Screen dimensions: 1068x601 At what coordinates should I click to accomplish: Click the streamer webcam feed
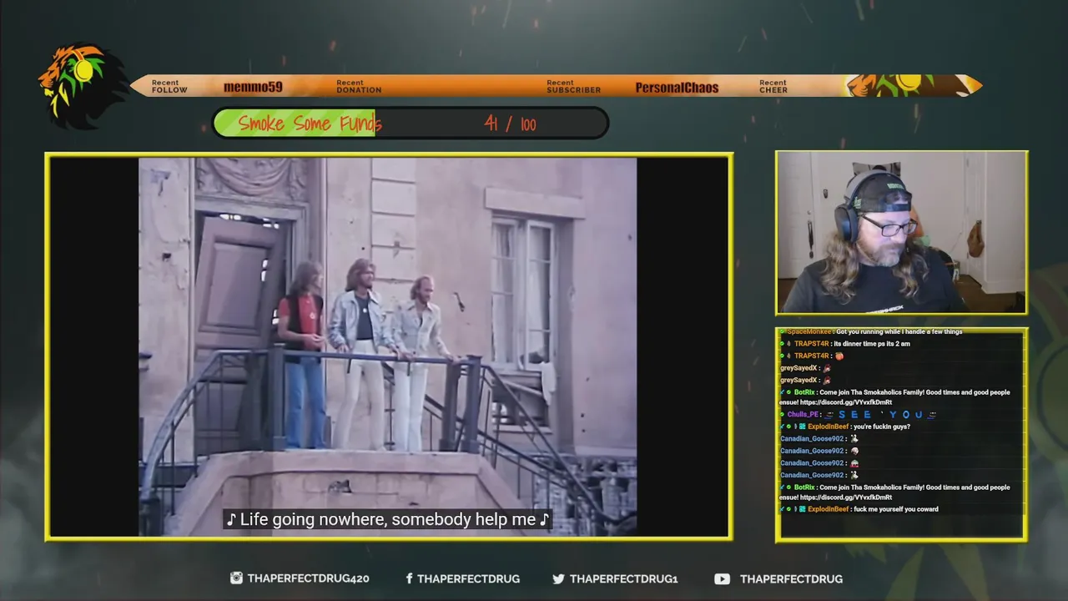click(902, 233)
